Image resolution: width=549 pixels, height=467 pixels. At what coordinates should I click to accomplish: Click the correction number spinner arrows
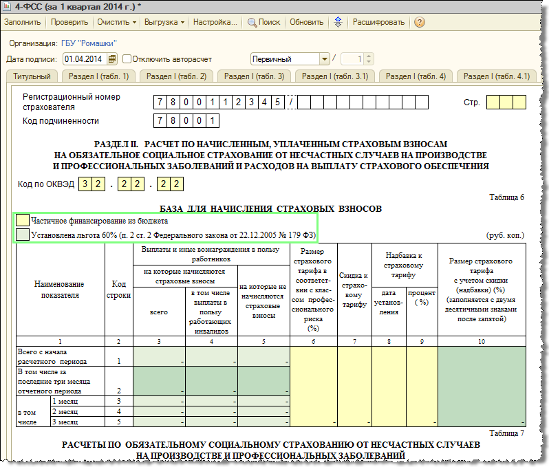[368, 59]
